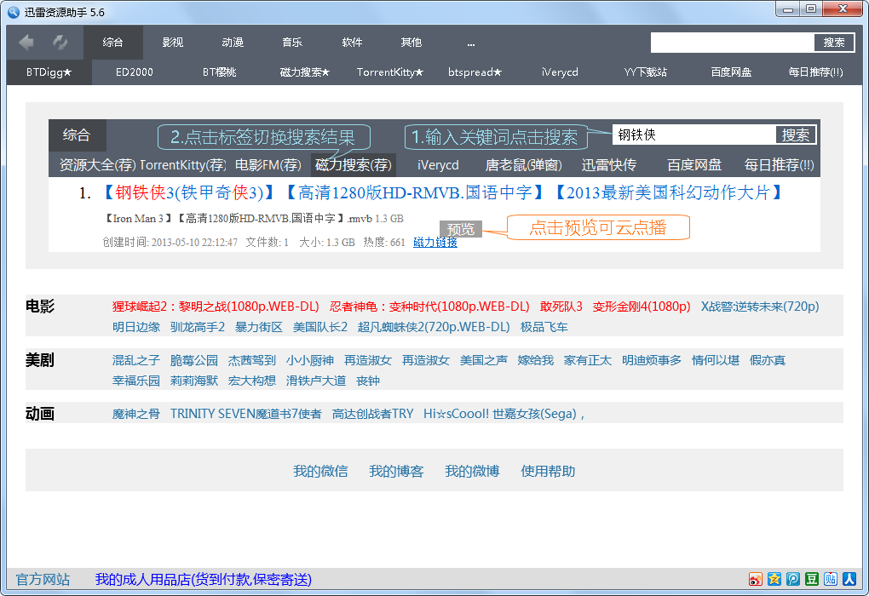869x596 pixels.
Task: Open the ... overflow menu
Action: (471, 42)
